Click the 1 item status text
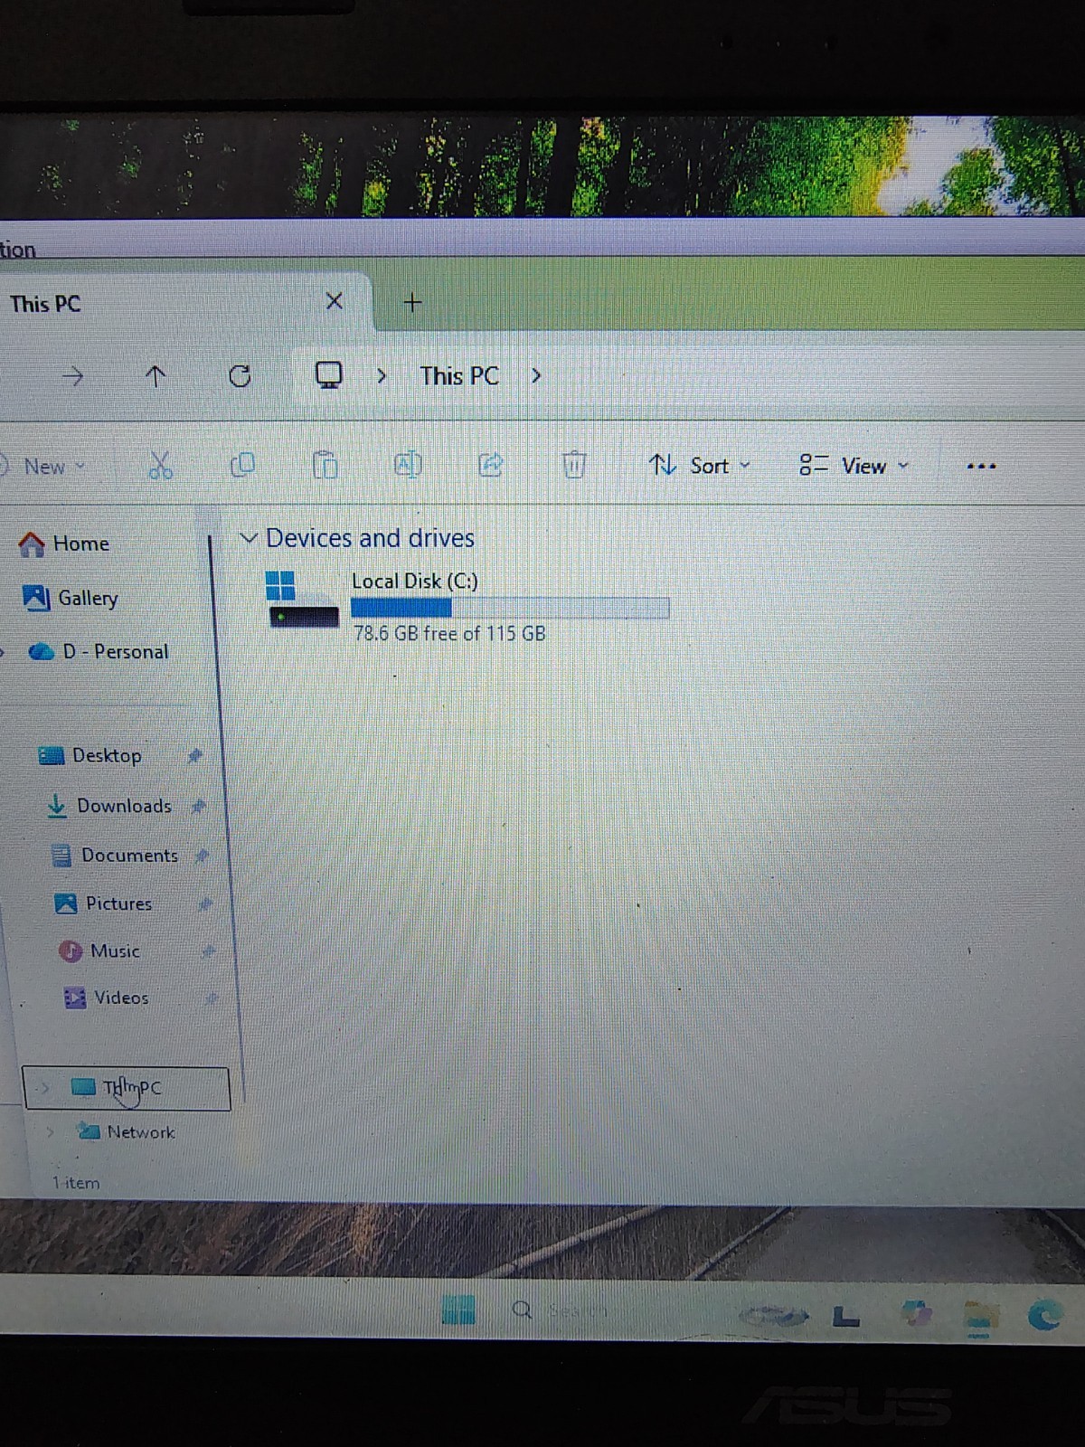Screen dimensions: 1085x1447 coord(76,1183)
